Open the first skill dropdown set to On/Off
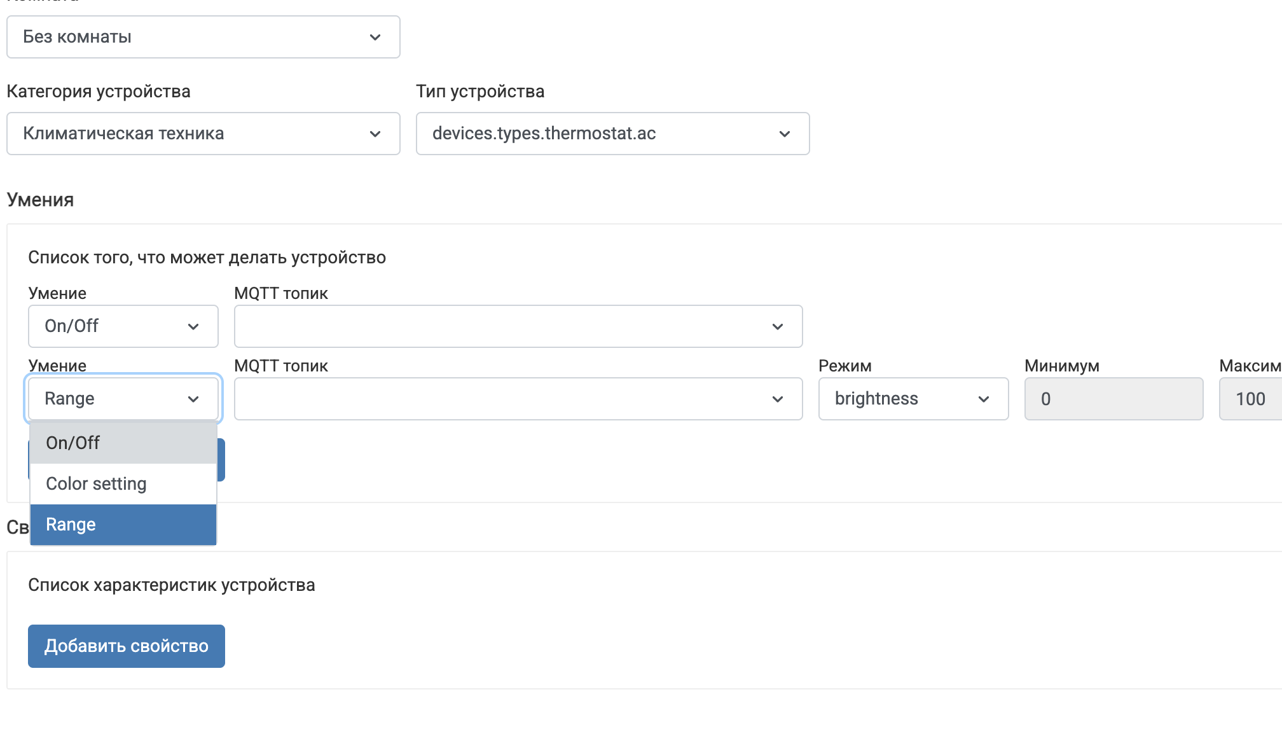The height and width of the screenshot is (748, 1282). coord(123,326)
